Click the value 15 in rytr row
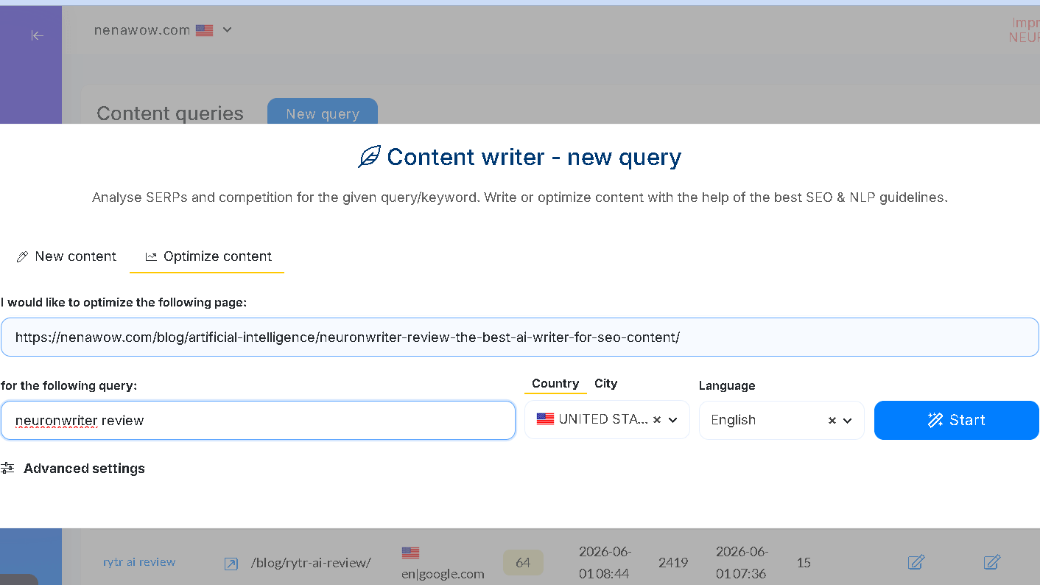Viewport: 1040px width, 585px height. 804,563
